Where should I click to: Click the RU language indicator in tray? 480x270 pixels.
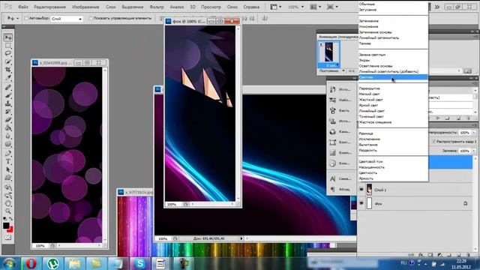403,263
